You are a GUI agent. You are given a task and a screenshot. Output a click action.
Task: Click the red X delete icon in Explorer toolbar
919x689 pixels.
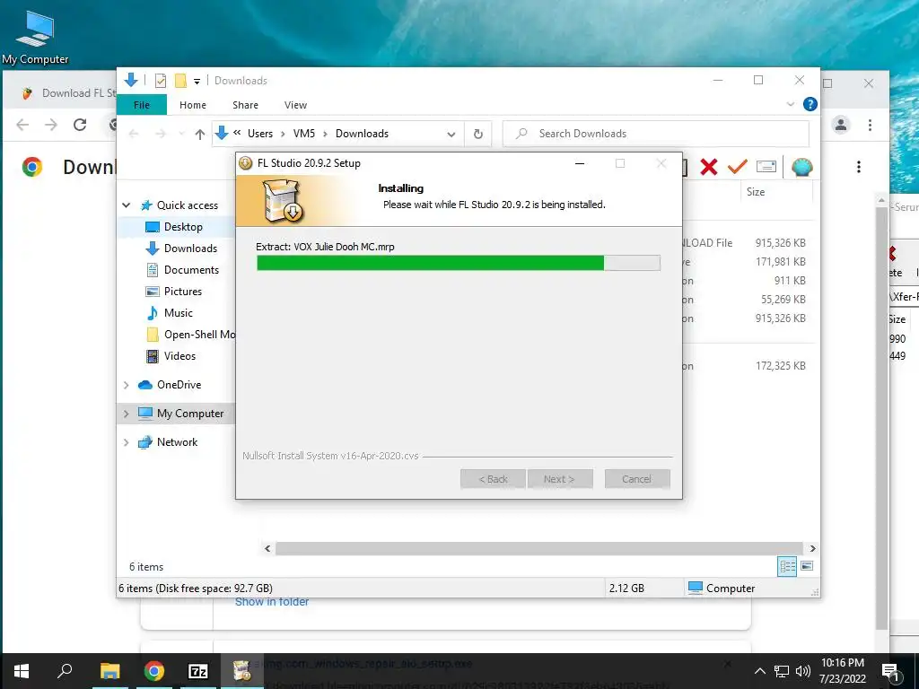709,167
